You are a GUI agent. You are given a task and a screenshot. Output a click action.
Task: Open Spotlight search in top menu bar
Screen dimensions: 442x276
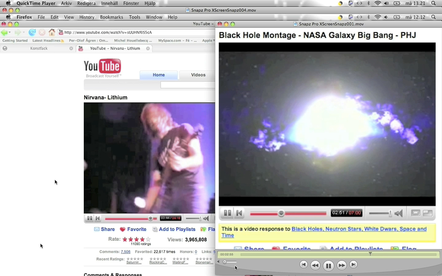coord(434,3)
